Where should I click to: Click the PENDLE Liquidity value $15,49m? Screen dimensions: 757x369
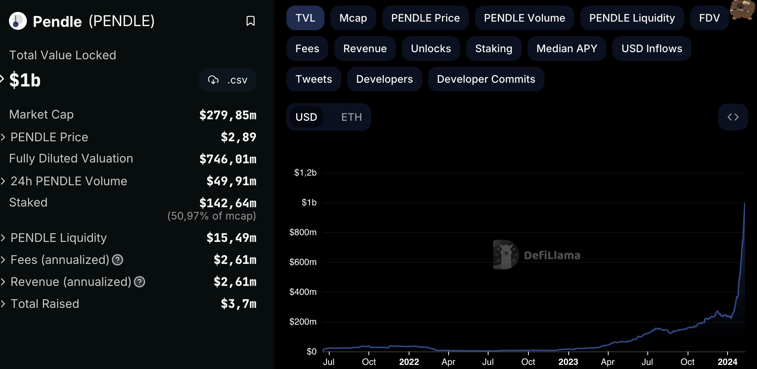232,238
